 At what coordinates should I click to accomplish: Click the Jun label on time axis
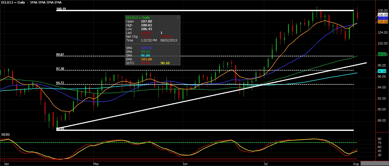(185, 164)
